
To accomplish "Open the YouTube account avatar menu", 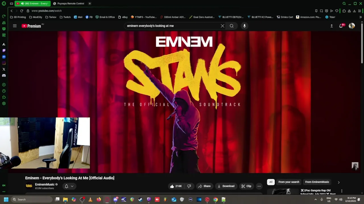I will pyautogui.click(x=352, y=26).
